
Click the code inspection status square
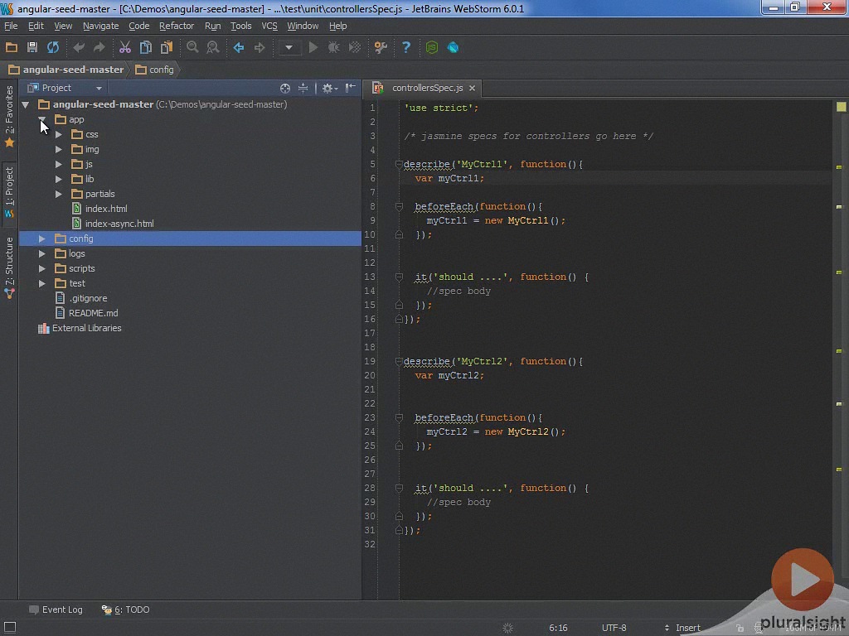[x=841, y=107]
